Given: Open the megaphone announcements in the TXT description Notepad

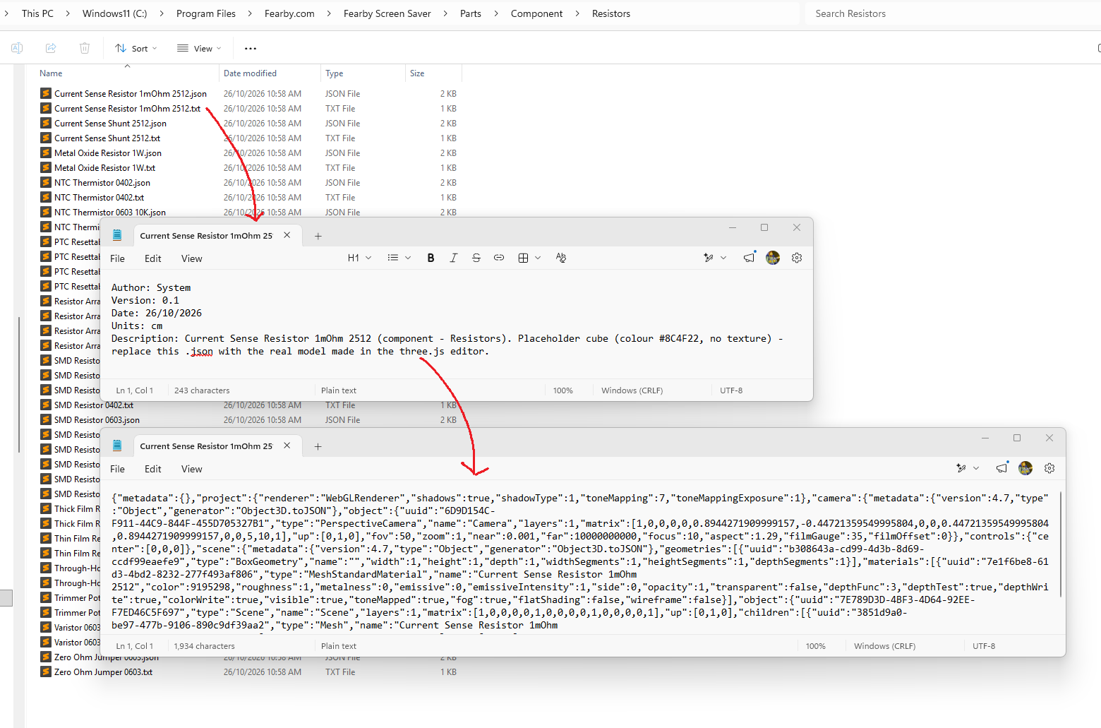Looking at the screenshot, I should tap(750, 258).
